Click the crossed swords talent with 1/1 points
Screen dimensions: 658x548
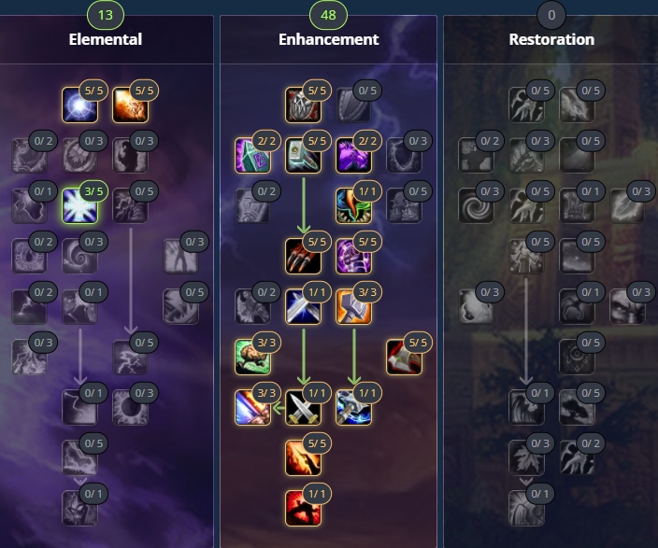[x=303, y=408]
